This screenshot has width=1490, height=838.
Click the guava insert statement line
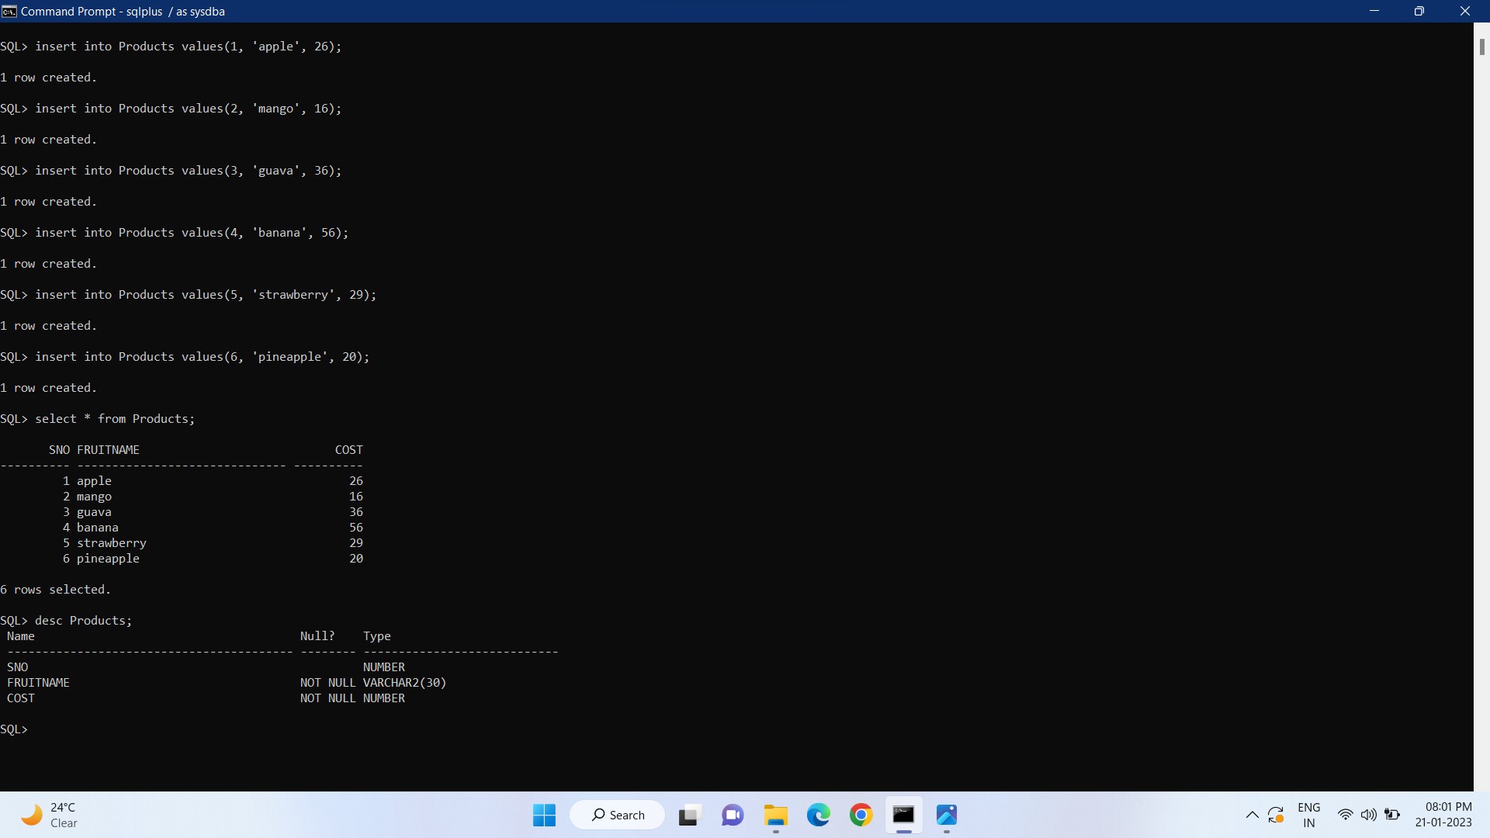[x=171, y=171]
